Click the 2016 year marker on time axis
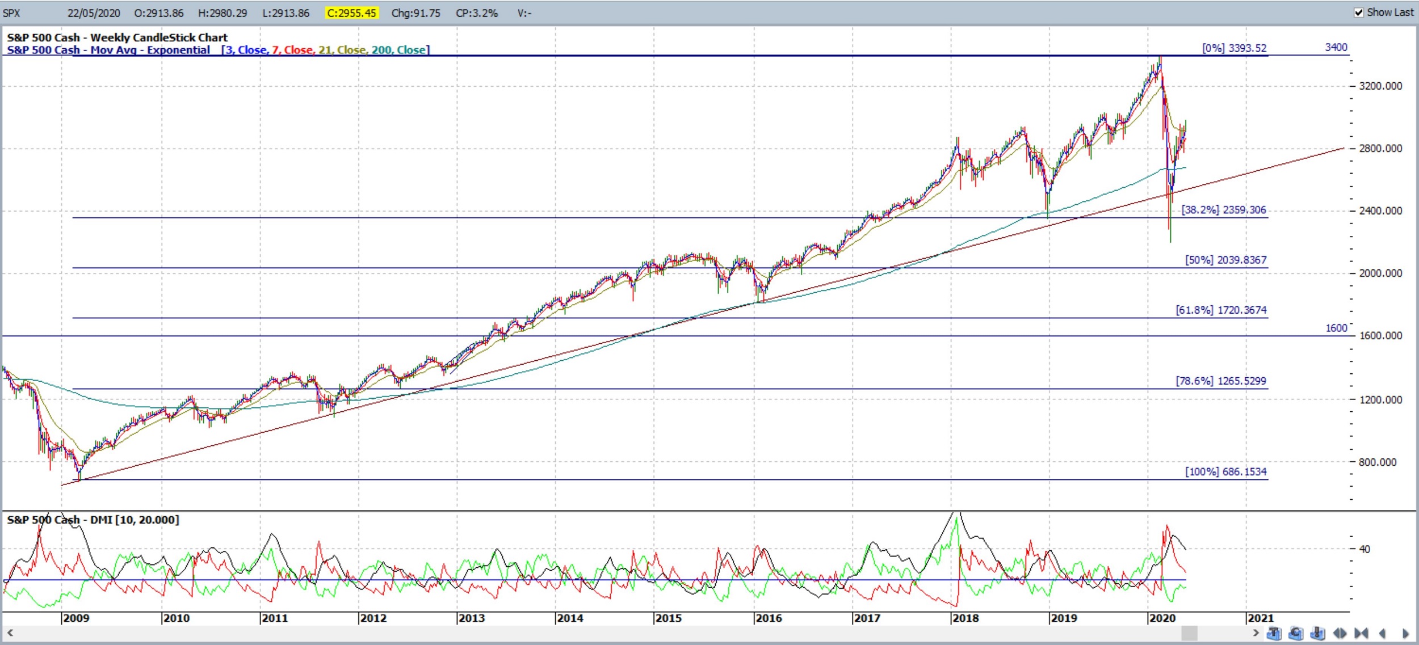1419x645 pixels. (769, 618)
